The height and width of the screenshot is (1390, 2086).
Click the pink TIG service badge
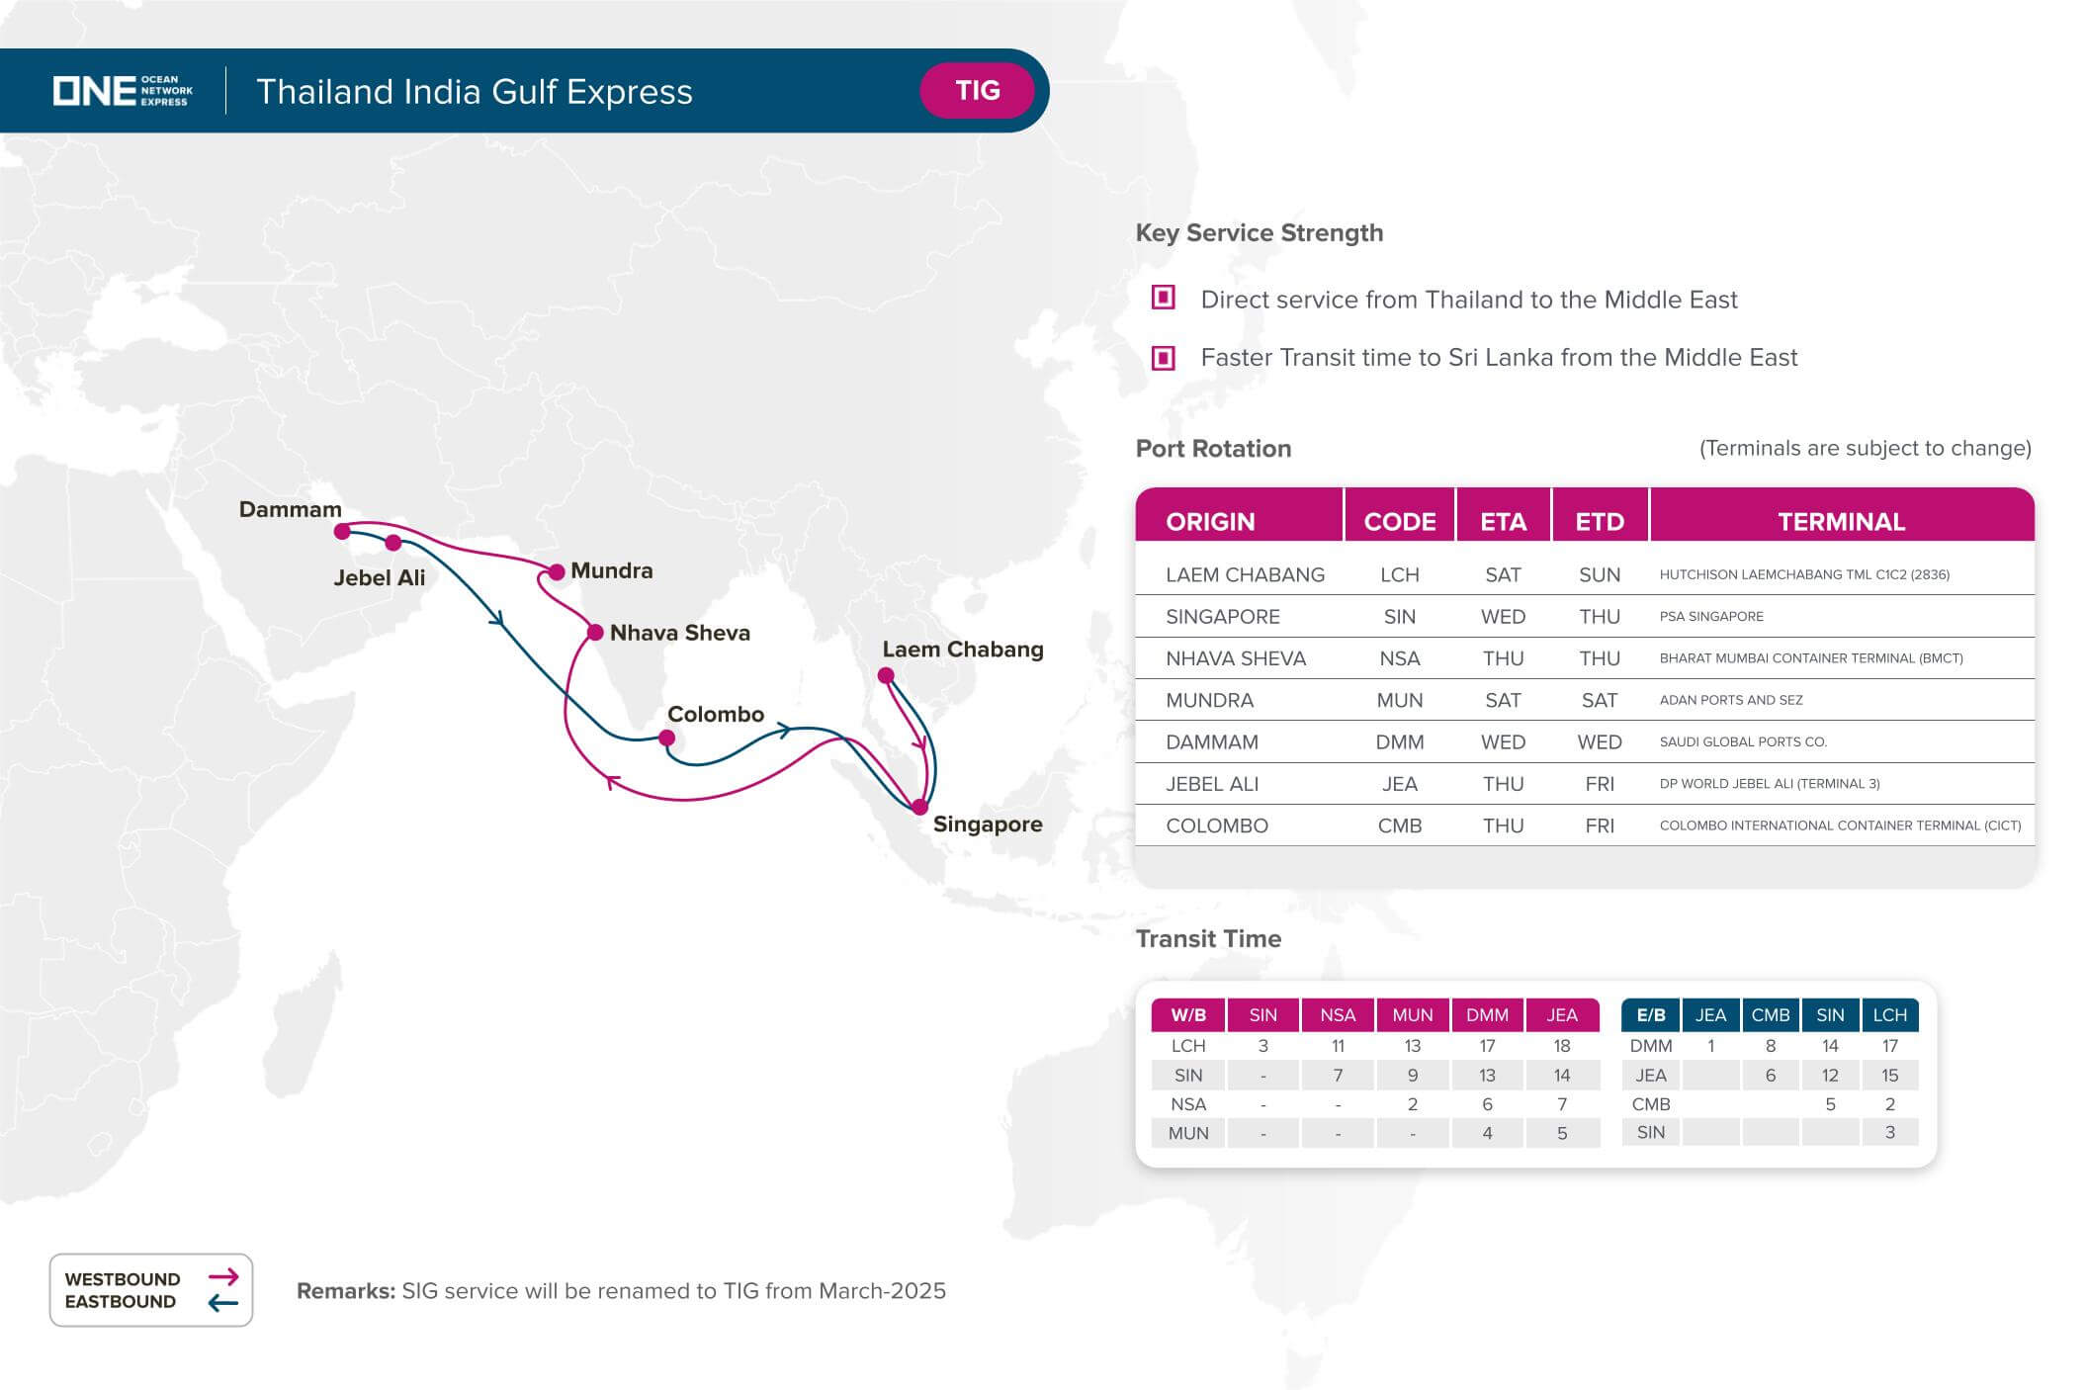[977, 91]
